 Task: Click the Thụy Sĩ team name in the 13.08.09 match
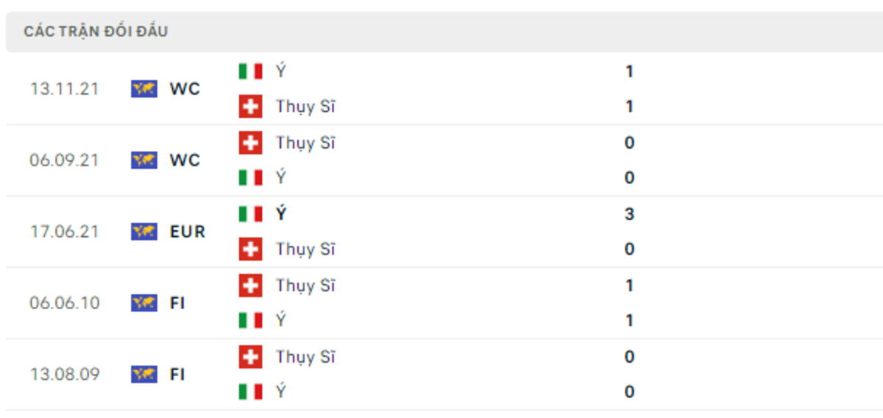pos(305,358)
